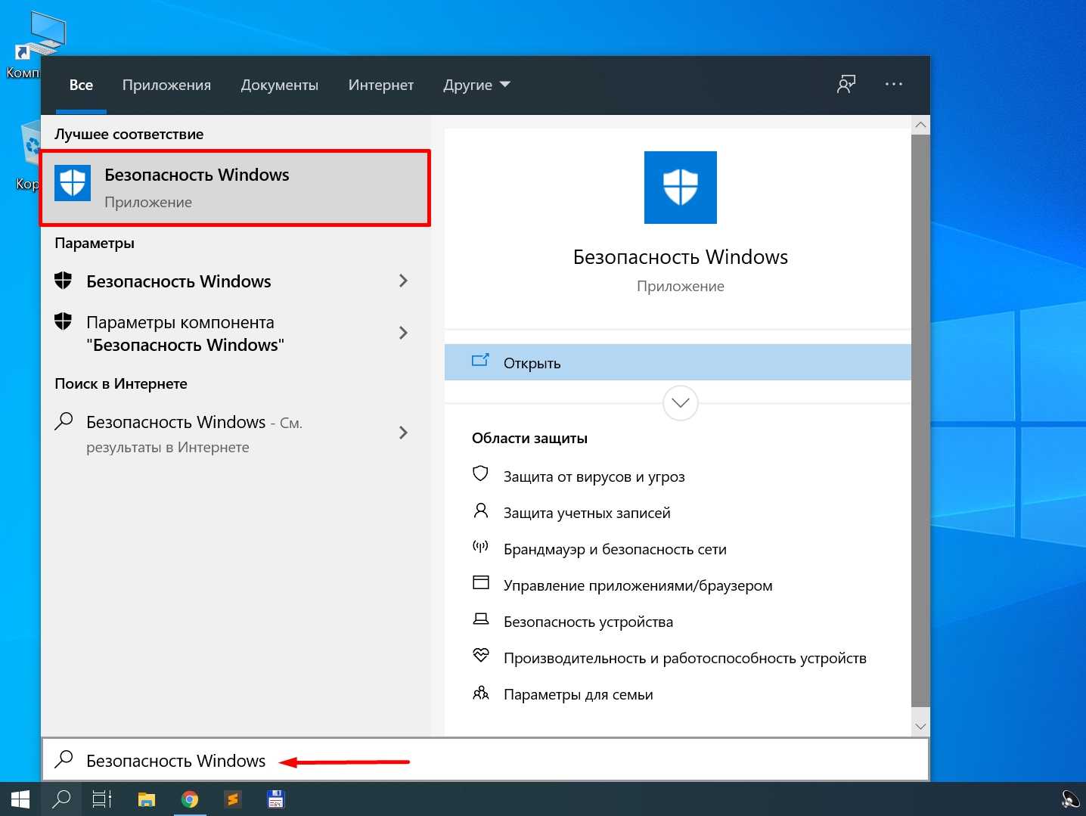Open the three-dot options menu
This screenshot has height=816, width=1086.
coord(894,84)
